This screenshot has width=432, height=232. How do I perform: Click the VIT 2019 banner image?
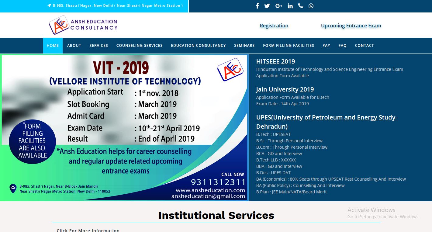point(125,127)
